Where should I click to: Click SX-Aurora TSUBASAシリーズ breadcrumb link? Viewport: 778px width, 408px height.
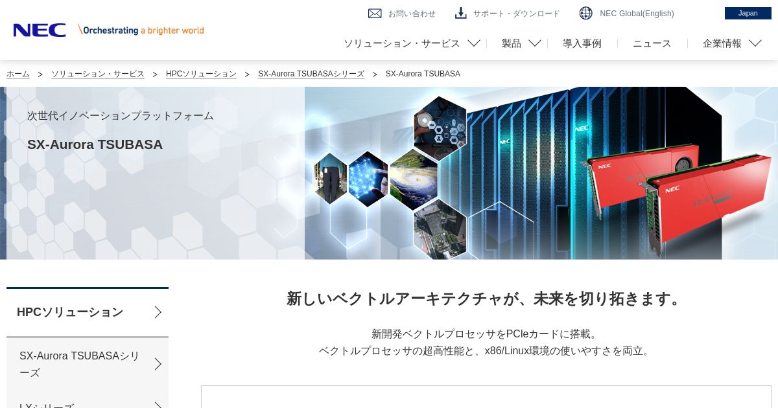tap(311, 74)
